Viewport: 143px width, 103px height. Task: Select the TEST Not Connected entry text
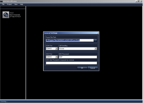[15, 15]
